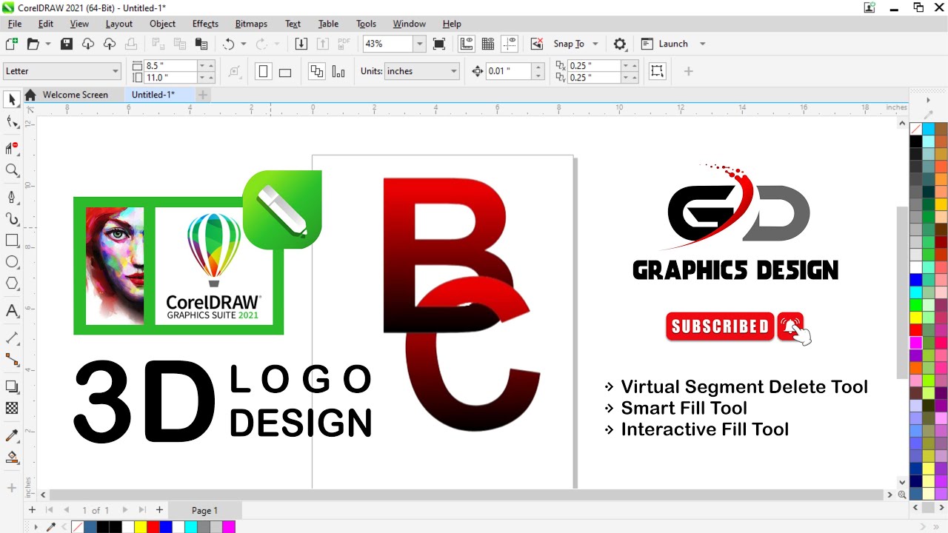The image size is (948, 533).
Task: Select the Connector tool
Action: [12, 360]
